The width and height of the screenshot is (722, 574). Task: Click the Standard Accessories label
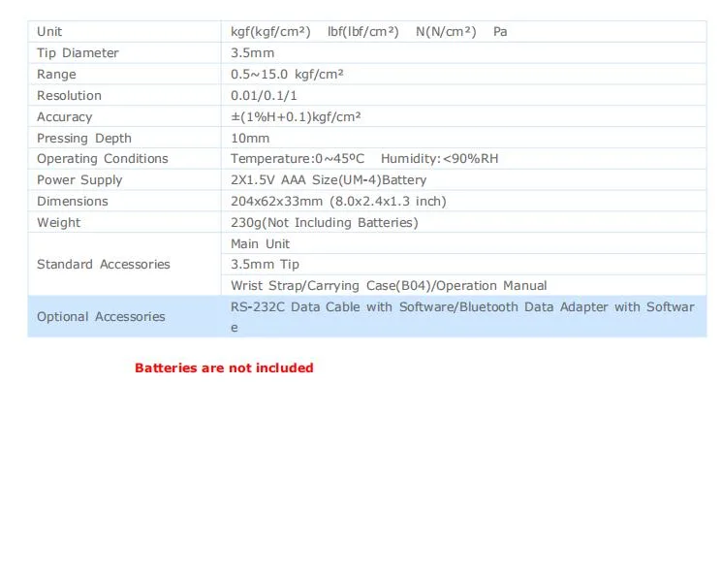tap(104, 265)
